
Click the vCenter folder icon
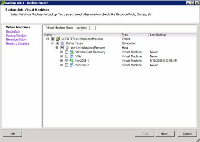click(58, 39)
